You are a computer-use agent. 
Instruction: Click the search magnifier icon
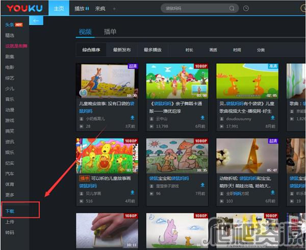point(232,8)
